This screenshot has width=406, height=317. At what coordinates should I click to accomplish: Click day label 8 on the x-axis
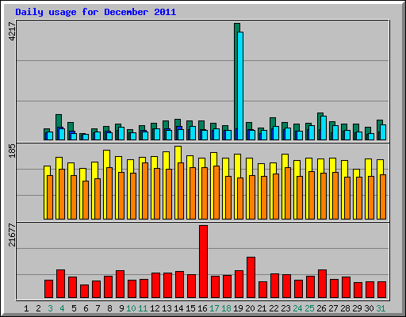coord(109,308)
